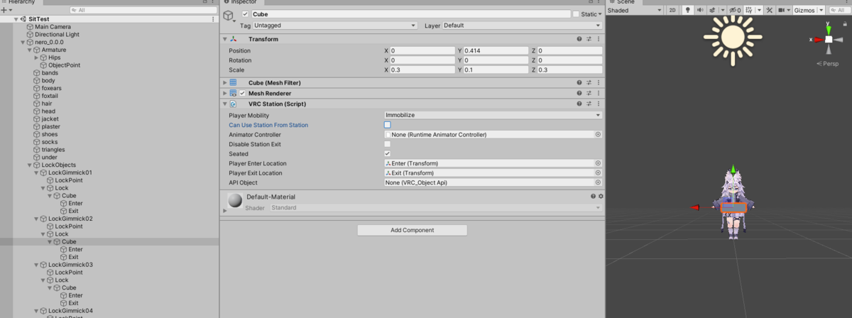Open the Gizmos dropdown arrow
The width and height of the screenshot is (852, 318).
click(x=822, y=10)
